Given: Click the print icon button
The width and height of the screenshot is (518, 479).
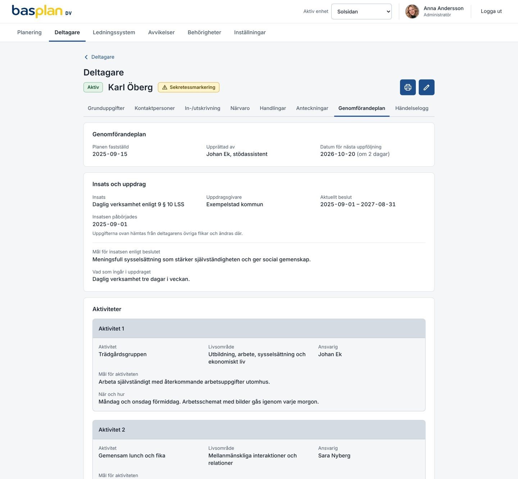Looking at the screenshot, I should (408, 87).
